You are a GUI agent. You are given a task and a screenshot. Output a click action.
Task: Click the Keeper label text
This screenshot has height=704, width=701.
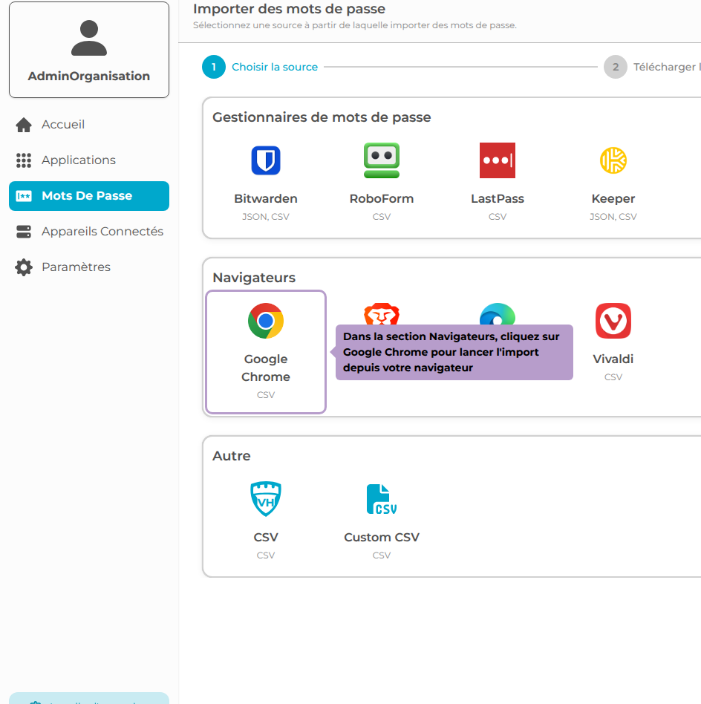point(613,198)
